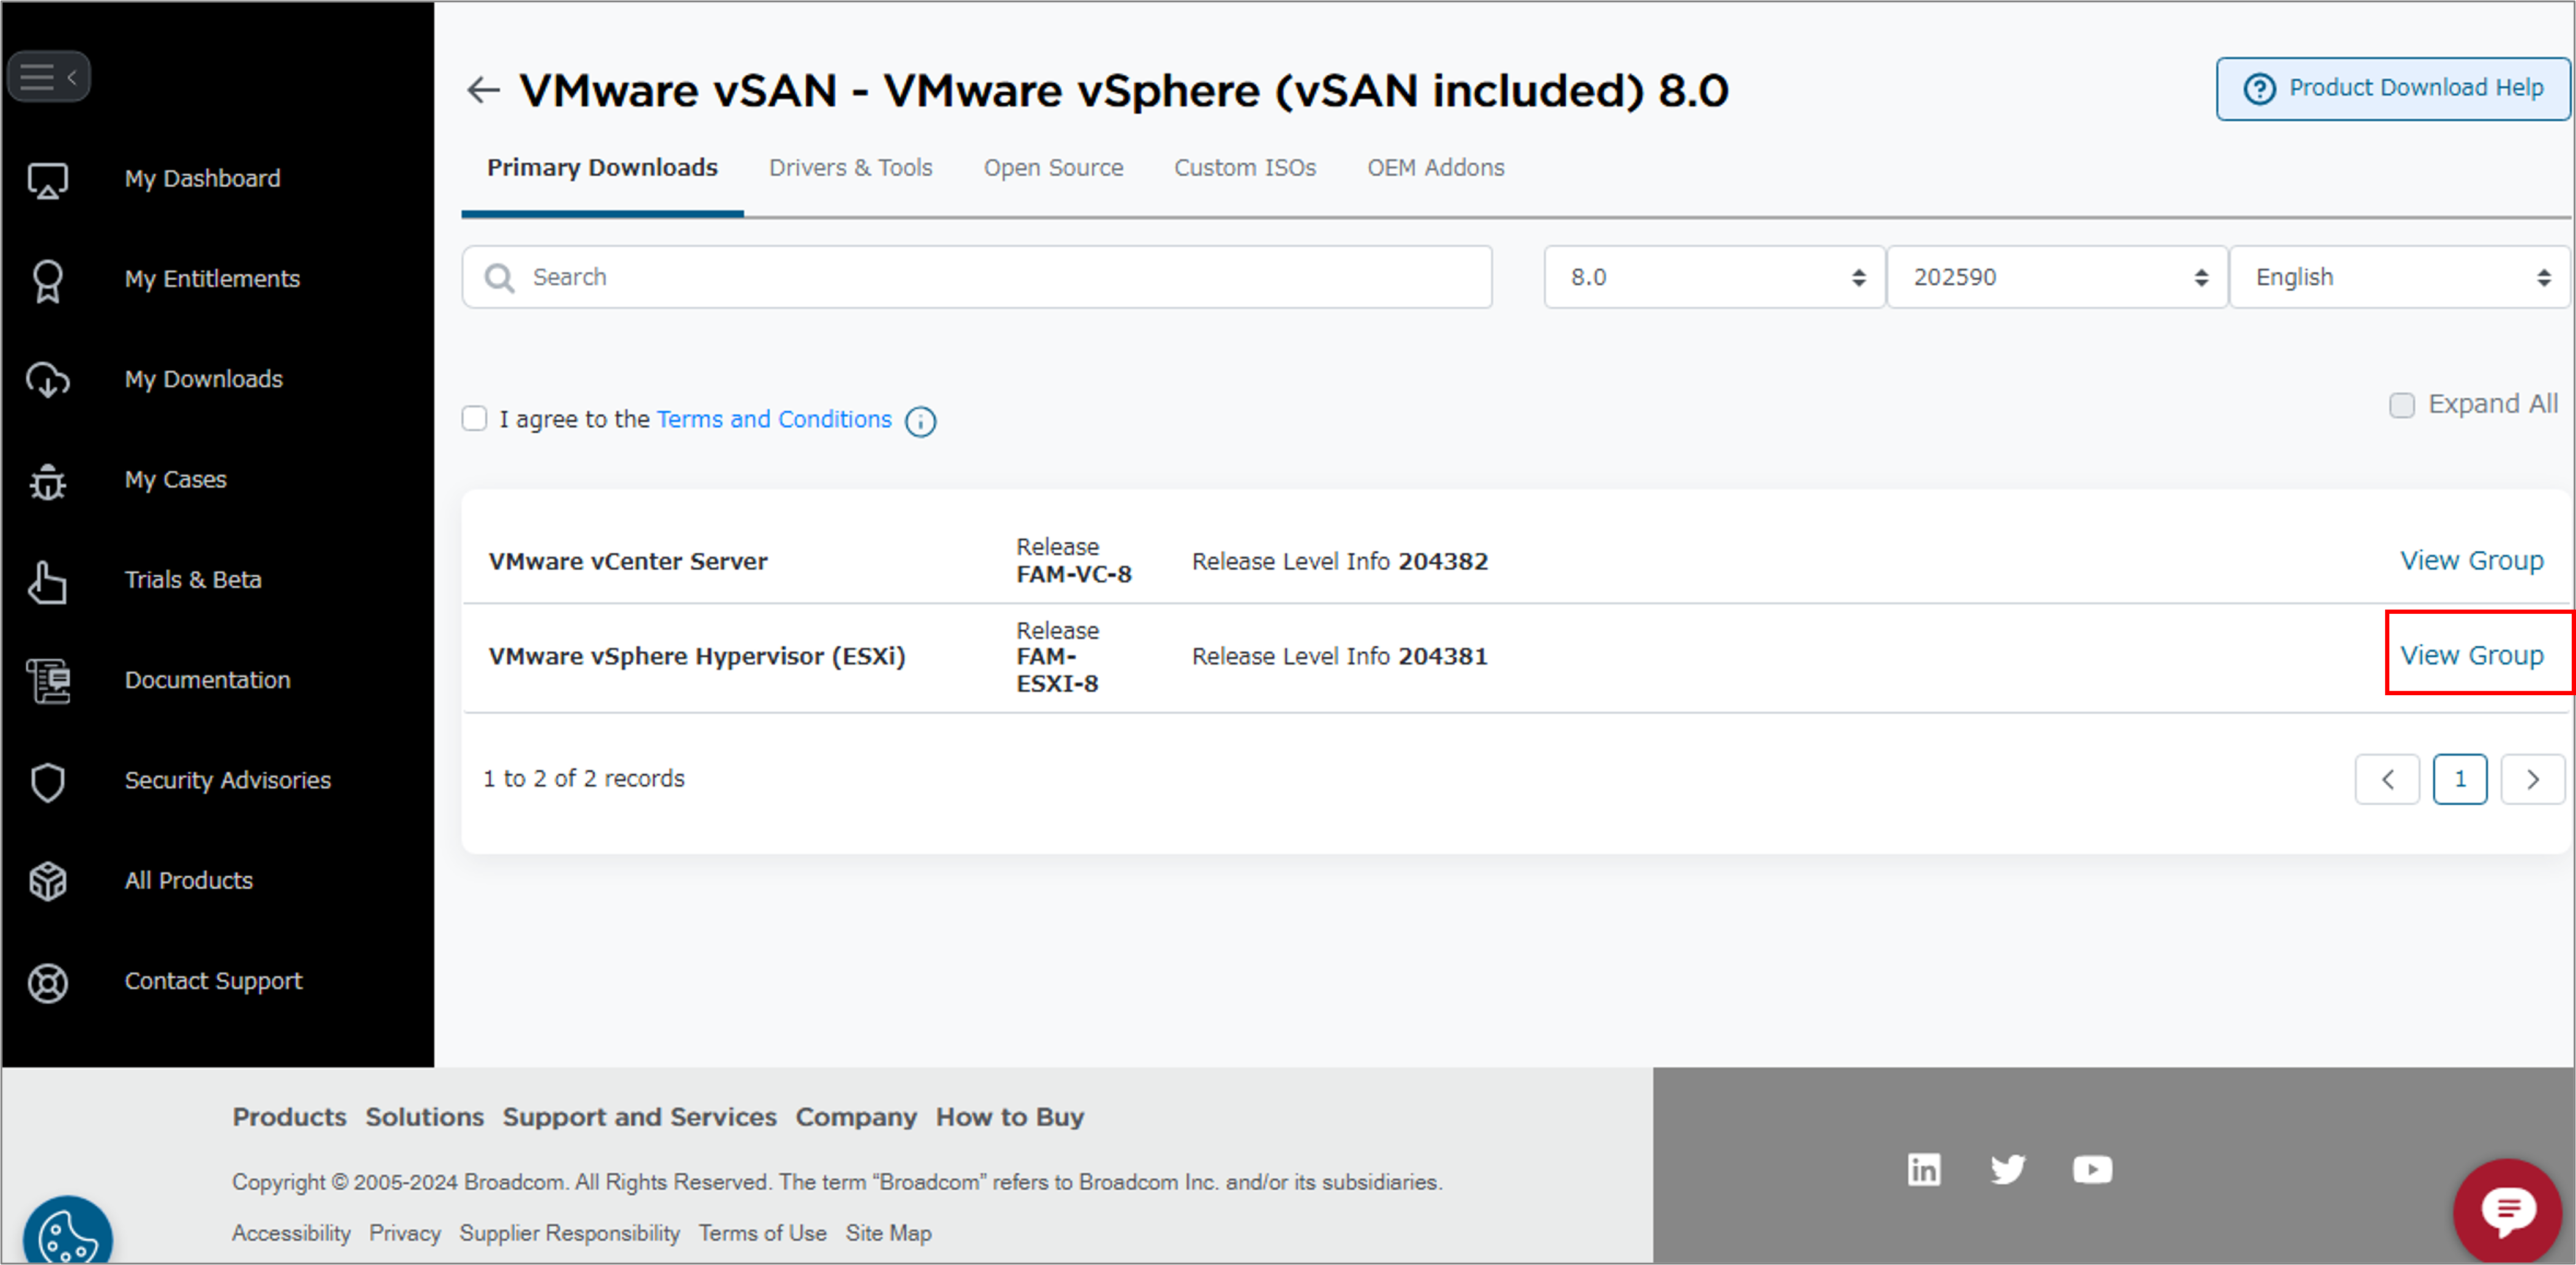
Task: Click the Documentation pages icon
Action: pyautogui.click(x=48, y=682)
